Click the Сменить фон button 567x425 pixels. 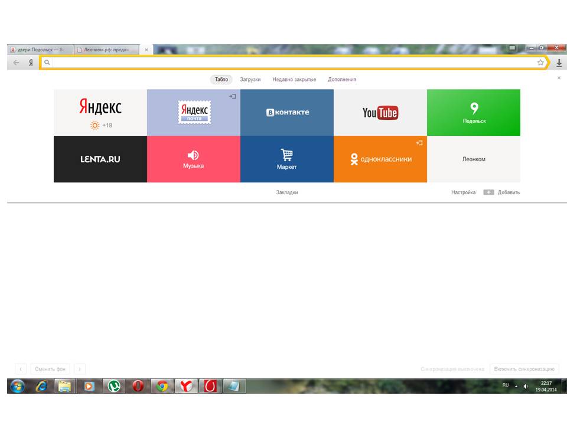click(x=50, y=369)
